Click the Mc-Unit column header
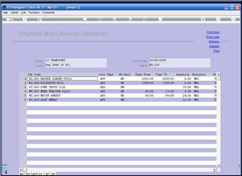The width and height of the screenshot is (242, 176). pos(125,75)
